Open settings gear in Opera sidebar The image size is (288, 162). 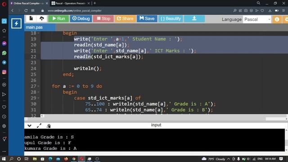coord(4,126)
